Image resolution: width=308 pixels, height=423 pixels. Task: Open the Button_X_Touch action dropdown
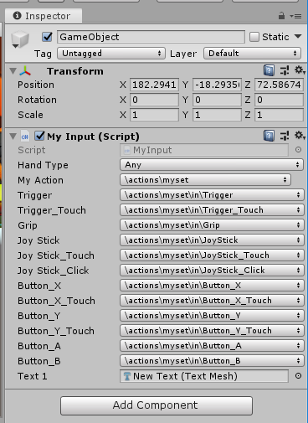[212, 301]
